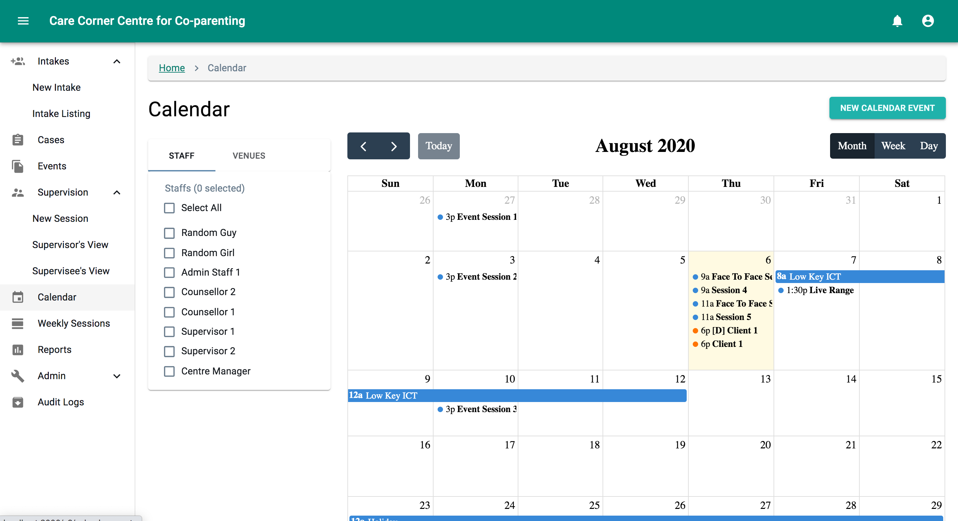Click the Supervision people icon
This screenshot has height=521, width=958.
pos(18,192)
